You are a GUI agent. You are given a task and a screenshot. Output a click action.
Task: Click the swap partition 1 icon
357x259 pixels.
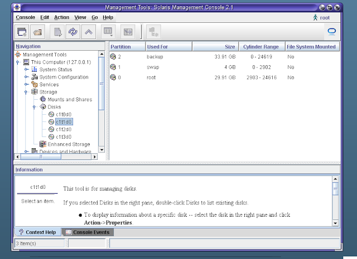(113, 67)
